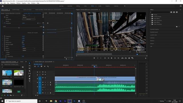Expand the Video Effects folder
183x103 pixels.
[150, 22]
